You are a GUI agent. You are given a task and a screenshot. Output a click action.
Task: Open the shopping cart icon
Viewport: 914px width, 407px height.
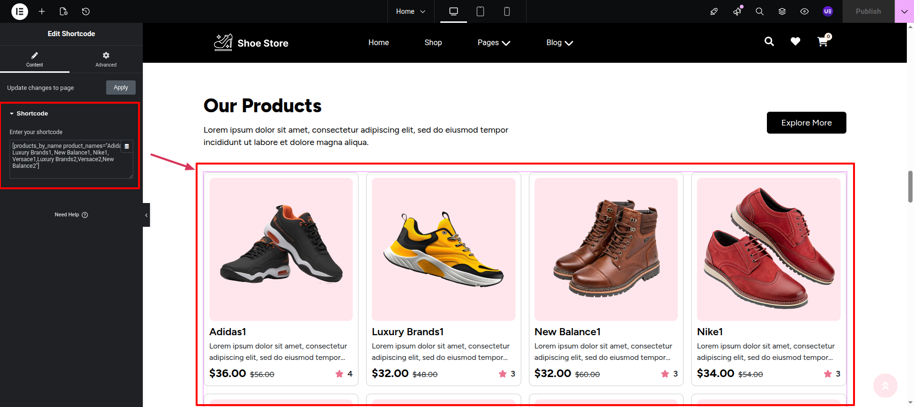(823, 42)
